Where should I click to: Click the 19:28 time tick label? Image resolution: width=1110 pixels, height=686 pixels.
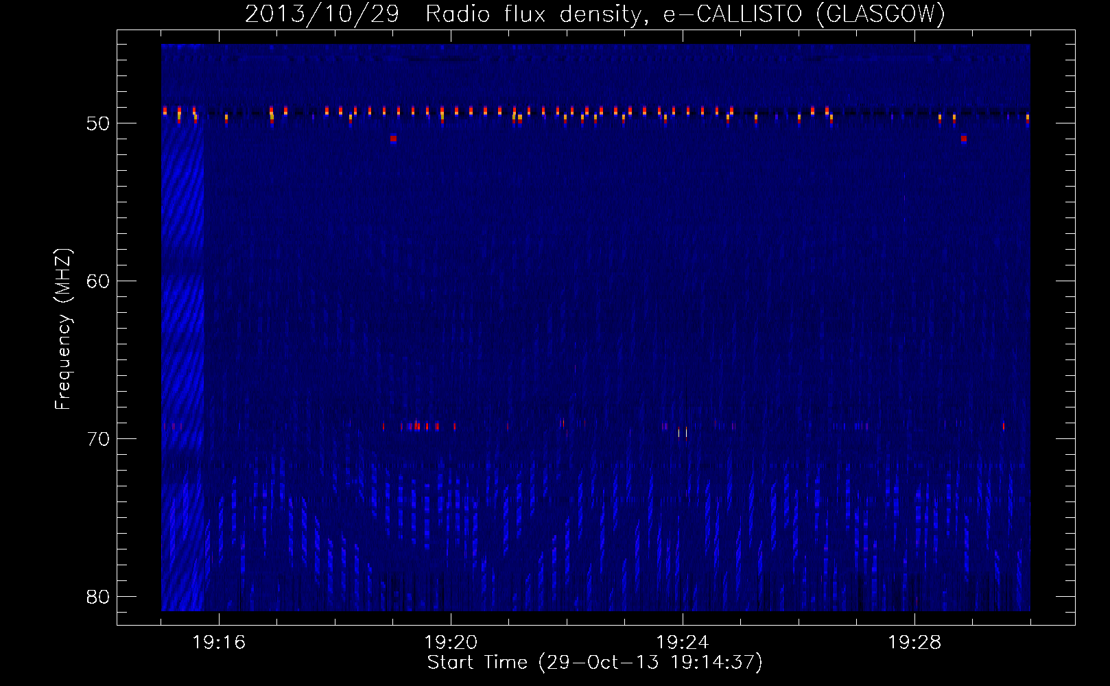coord(914,643)
